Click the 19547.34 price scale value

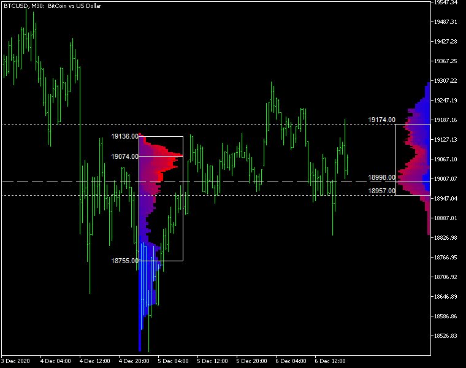[x=446, y=2]
